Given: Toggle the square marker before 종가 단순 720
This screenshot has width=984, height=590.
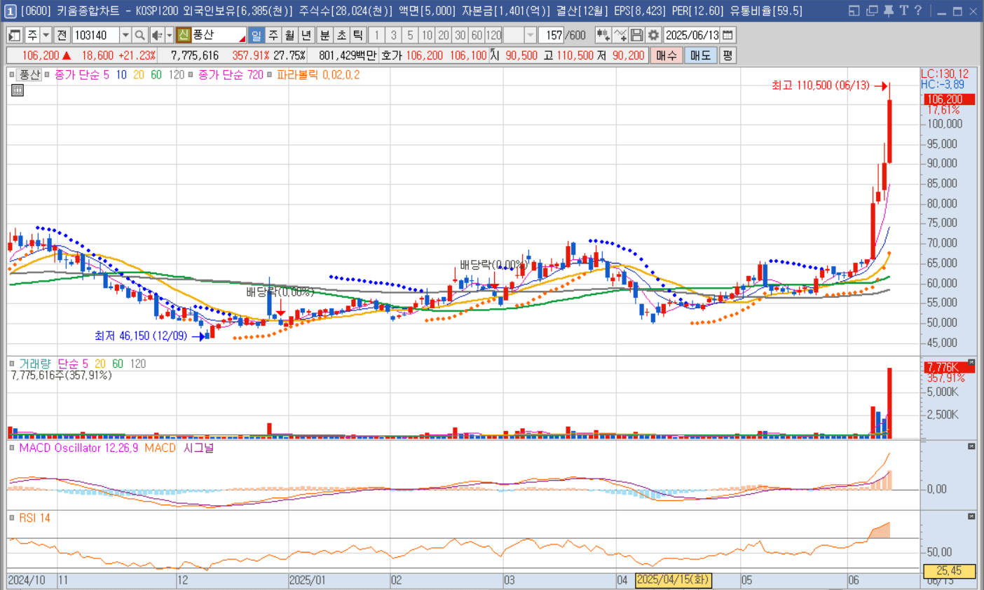Looking at the screenshot, I should click(191, 74).
